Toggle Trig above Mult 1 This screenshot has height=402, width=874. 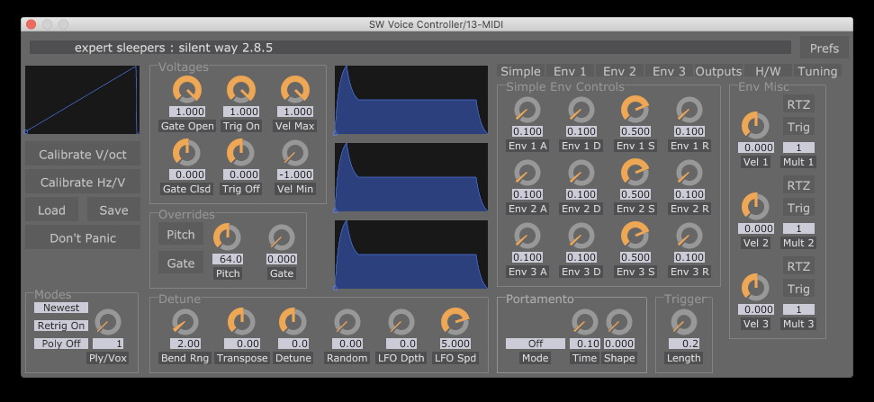pyautogui.click(x=798, y=127)
